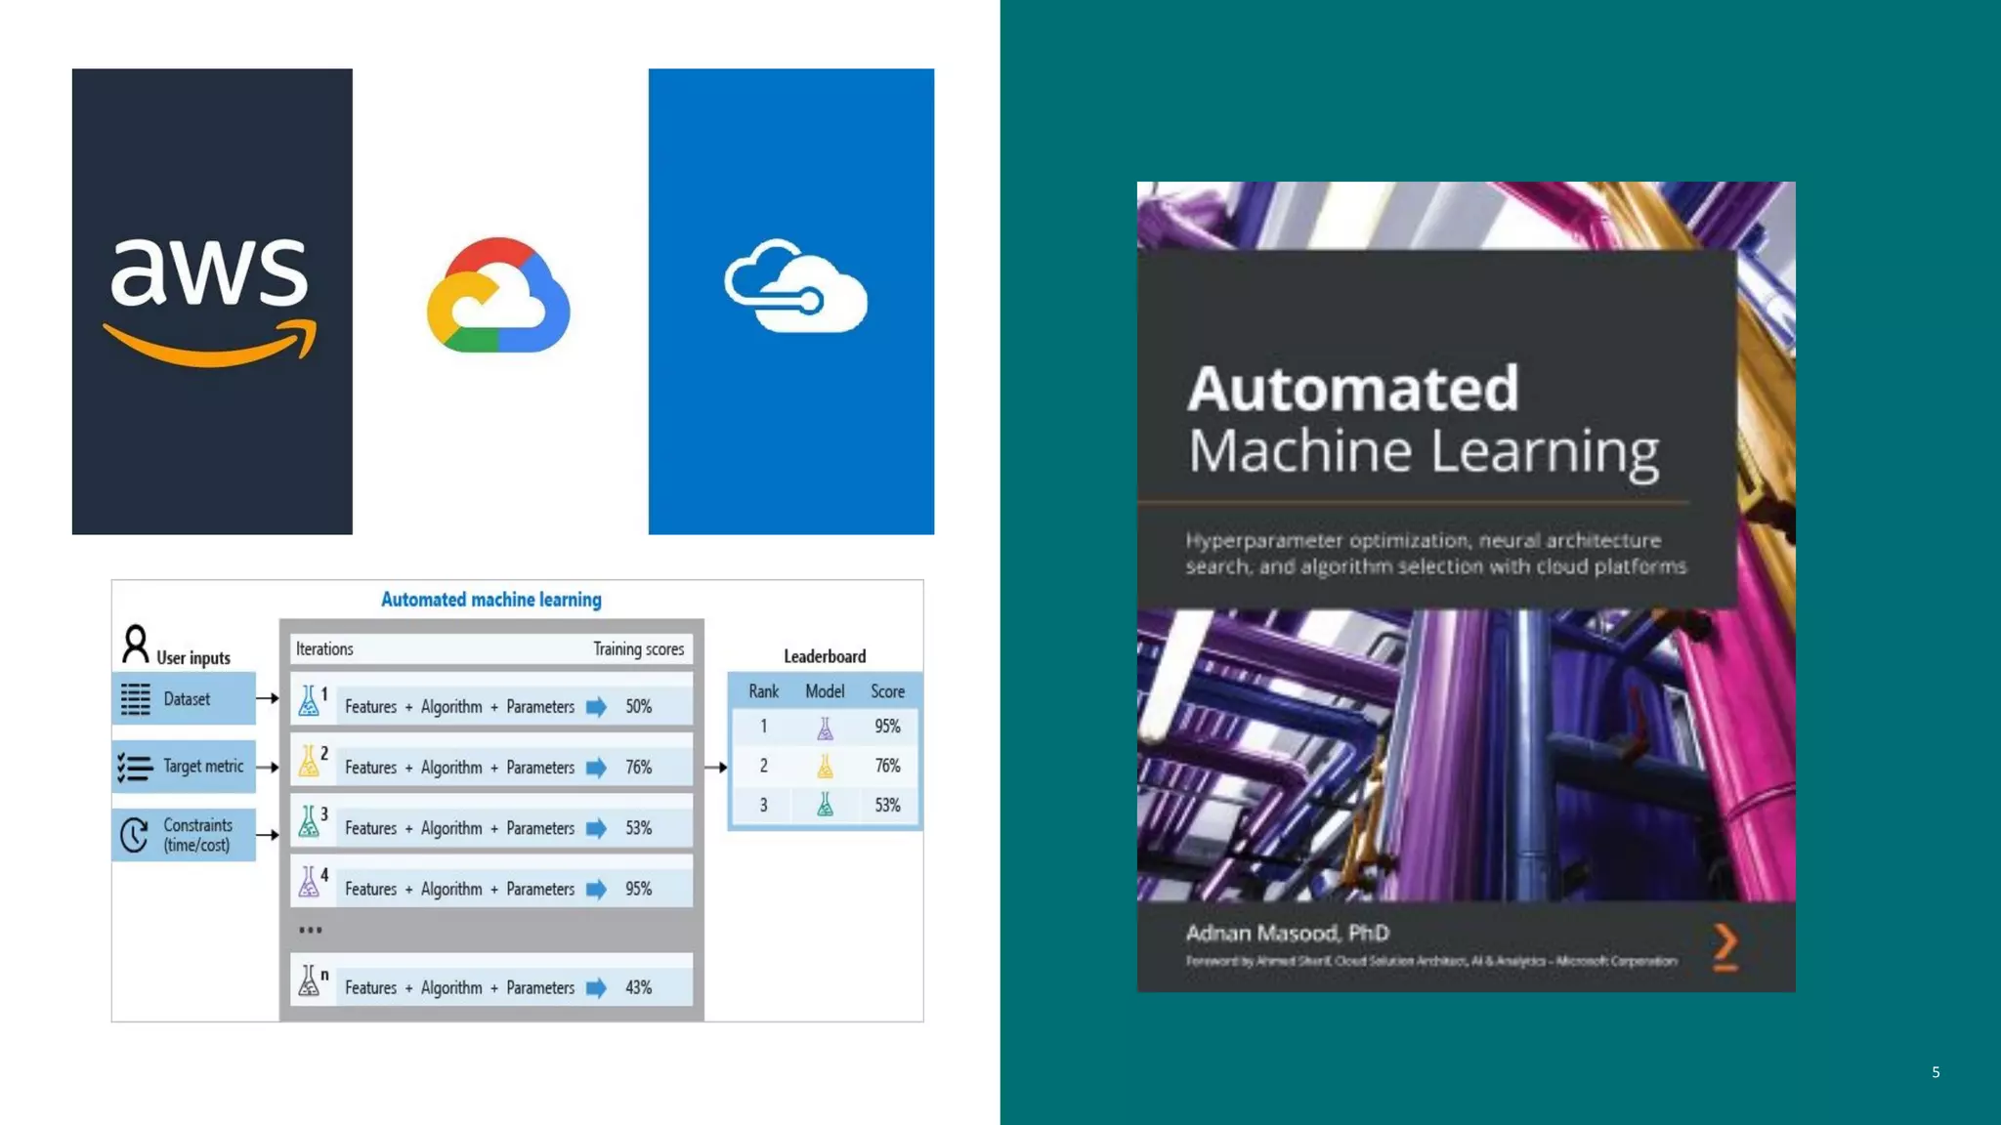This screenshot has width=2001, height=1125.
Task: Click the Constraints clock icon
Action: click(134, 835)
